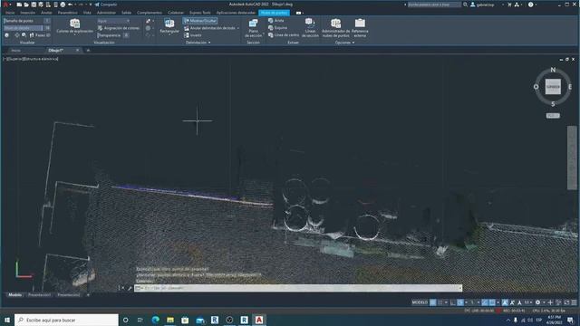Toggle object snap in status bar

492,302
